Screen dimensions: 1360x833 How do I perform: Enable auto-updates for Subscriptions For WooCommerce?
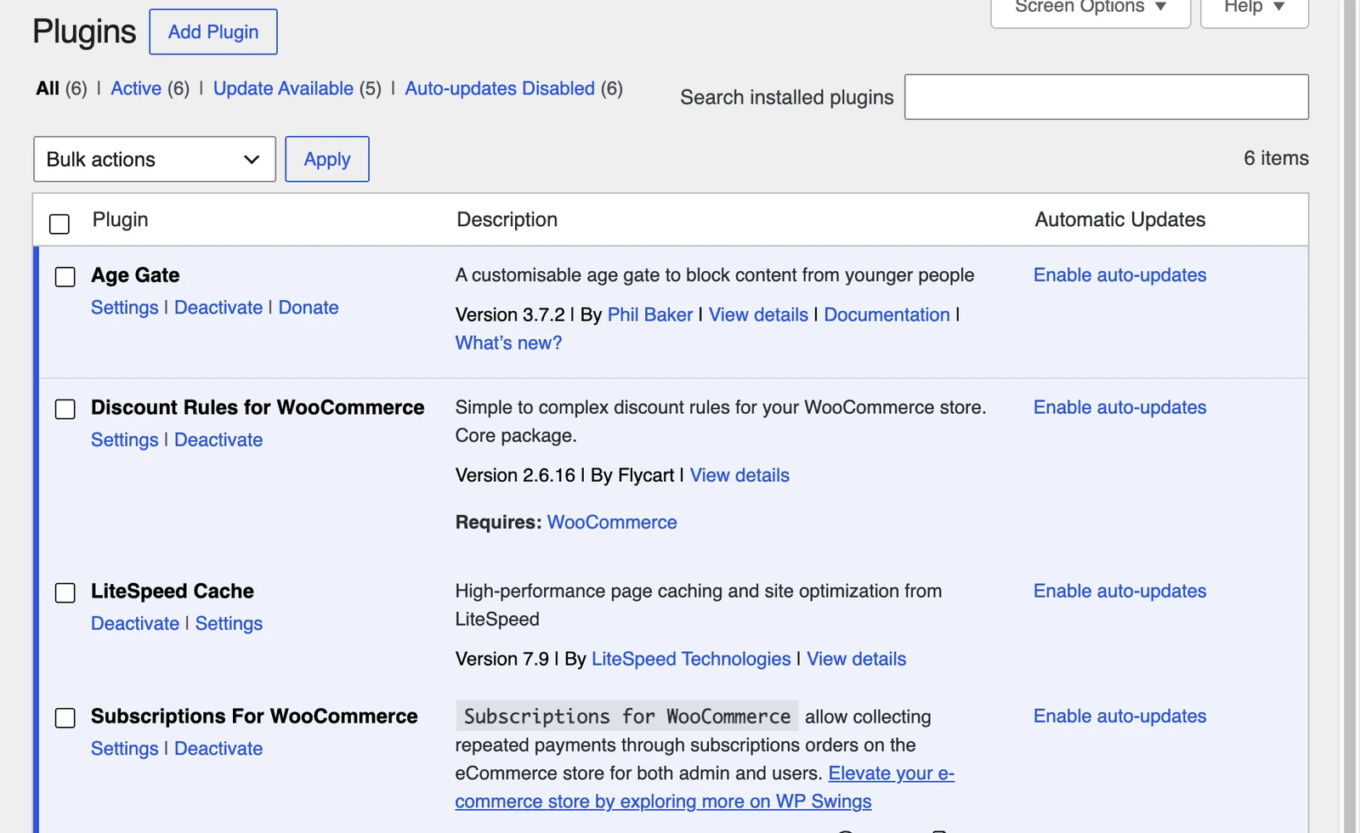1119,716
